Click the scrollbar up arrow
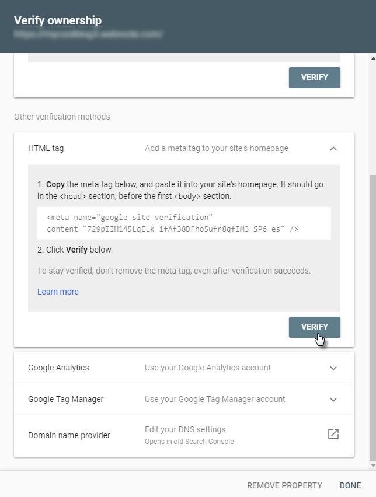376x497 pixels. pyautogui.click(x=372, y=58)
